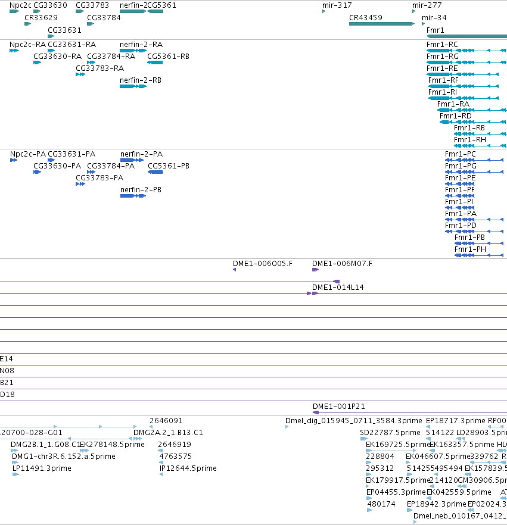Select the DME1-006M07.F clone label
This screenshot has height=525, width=507.
(342, 264)
